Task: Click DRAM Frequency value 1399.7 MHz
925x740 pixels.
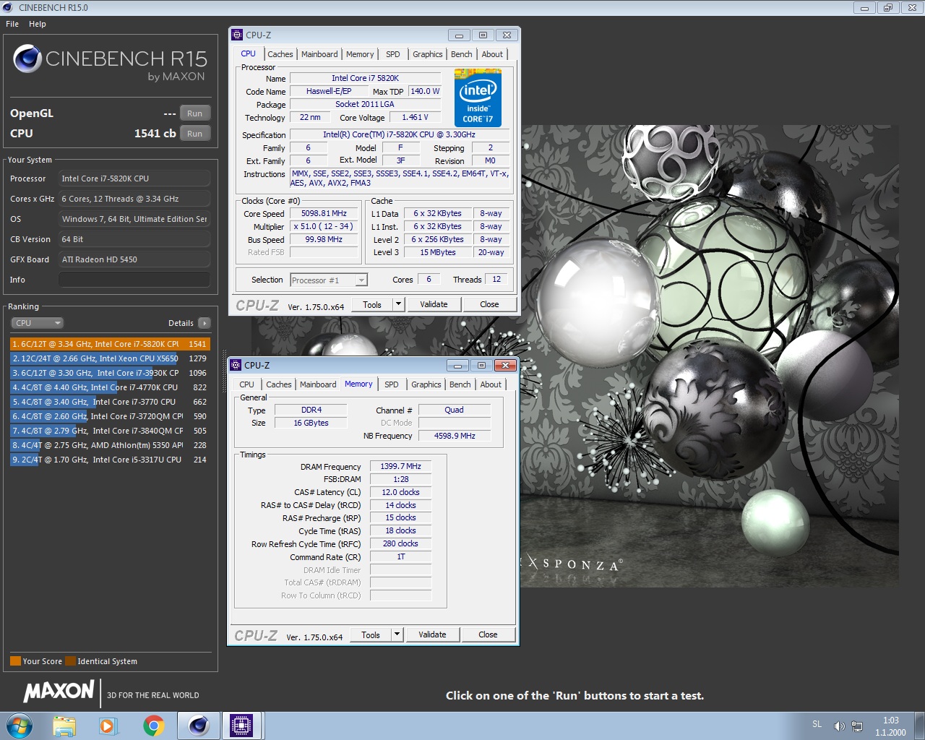Action: point(400,466)
